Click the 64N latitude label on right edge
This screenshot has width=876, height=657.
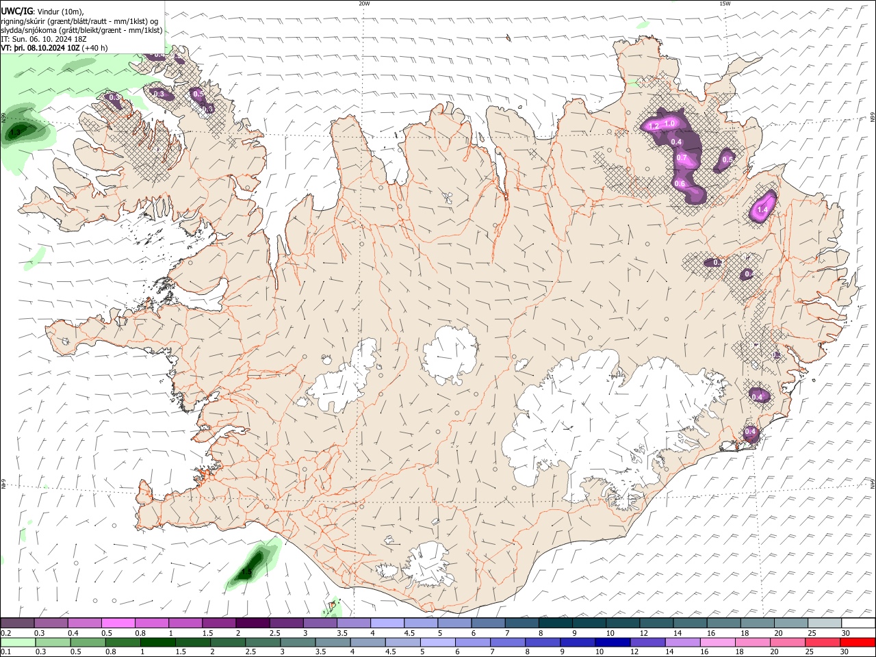[x=873, y=484]
